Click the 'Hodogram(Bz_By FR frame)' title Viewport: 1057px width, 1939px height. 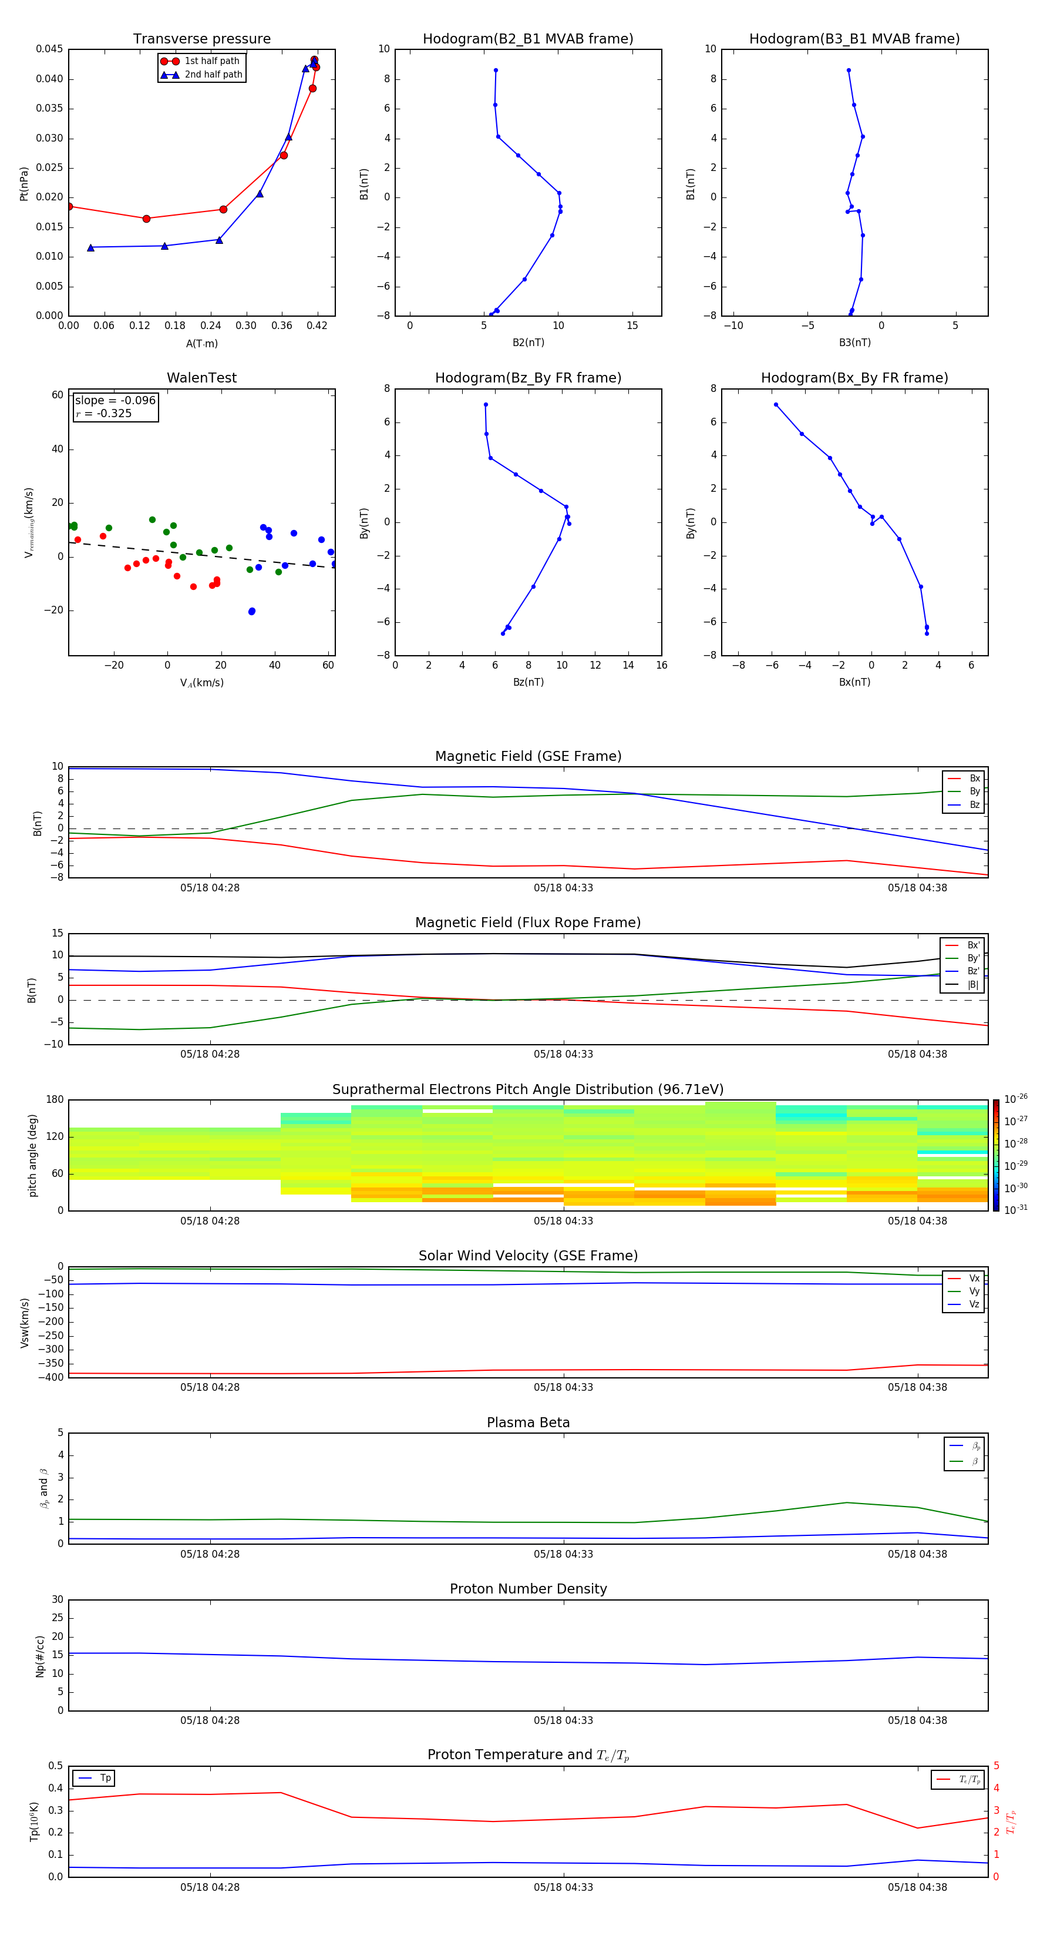[x=528, y=378]
